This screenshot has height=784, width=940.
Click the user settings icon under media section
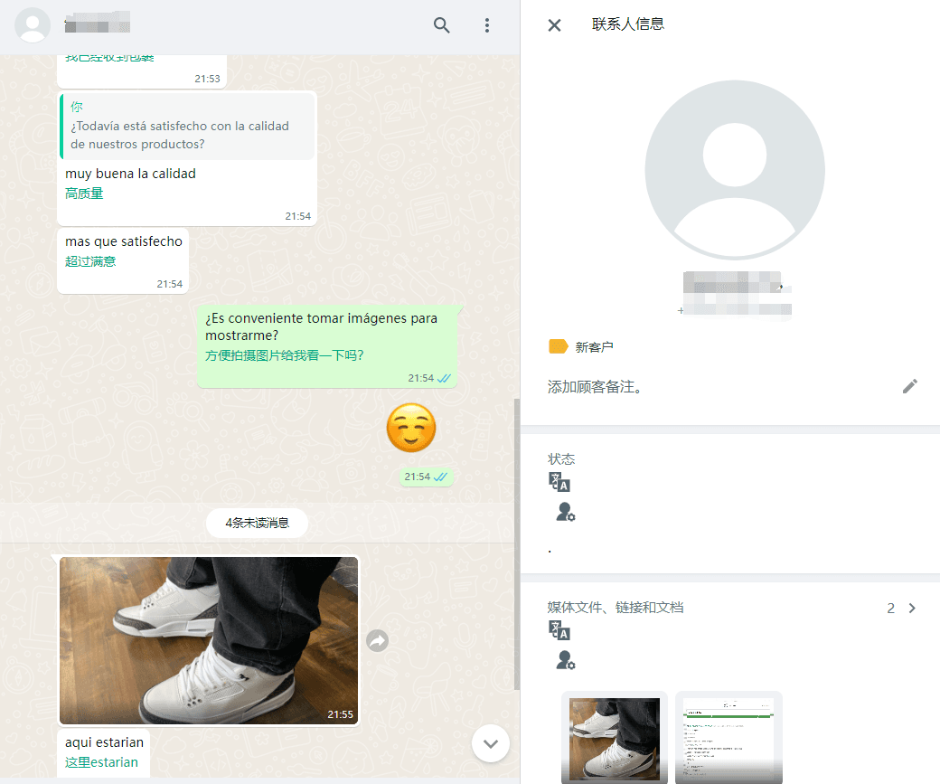click(566, 661)
